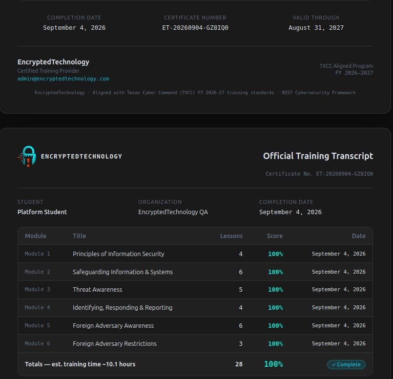
Task: Click the ENCRYPTEDTECHNOLOGY wordmark beside logo
Action: [82, 157]
